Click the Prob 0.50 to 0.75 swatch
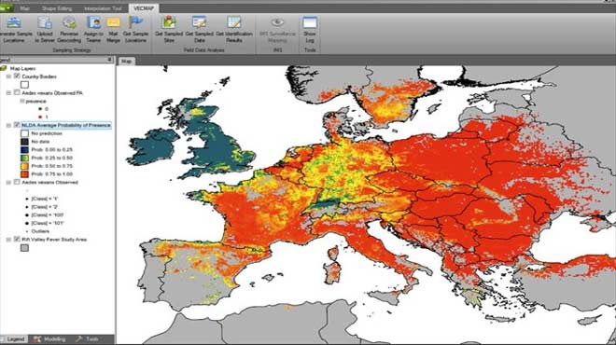Image resolution: width=616 pixels, height=345 pixels. 24,166
